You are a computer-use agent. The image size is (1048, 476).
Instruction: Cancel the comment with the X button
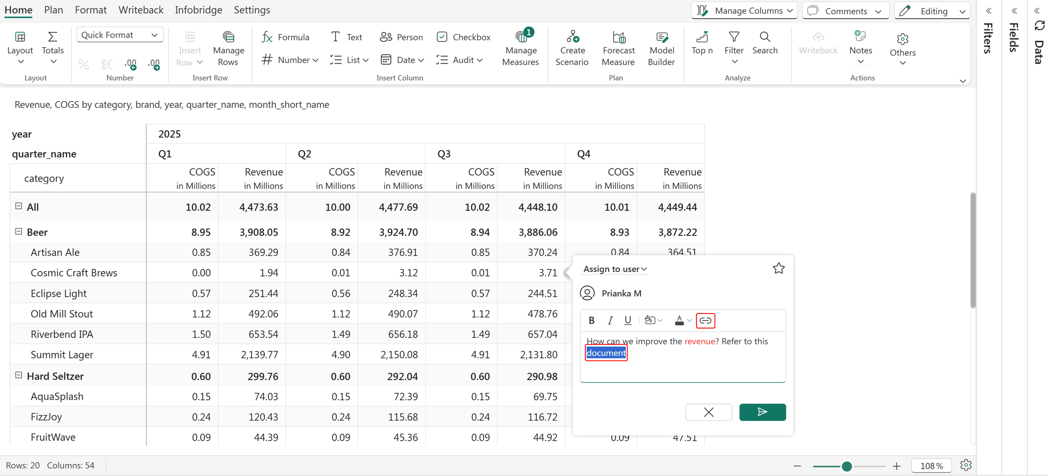tap(708, 412)
